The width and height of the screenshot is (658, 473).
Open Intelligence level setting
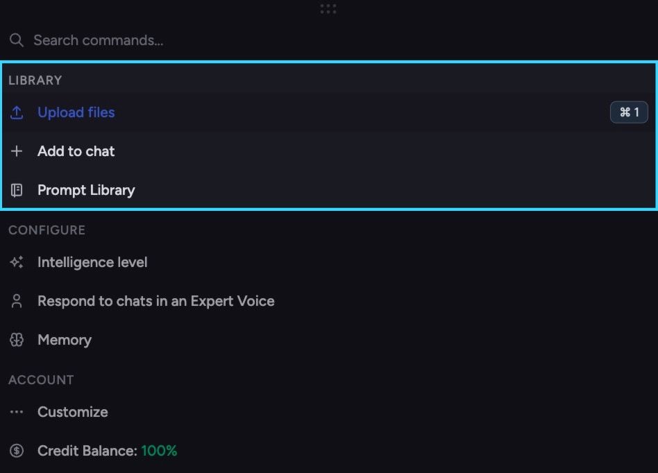click(329, 262)
